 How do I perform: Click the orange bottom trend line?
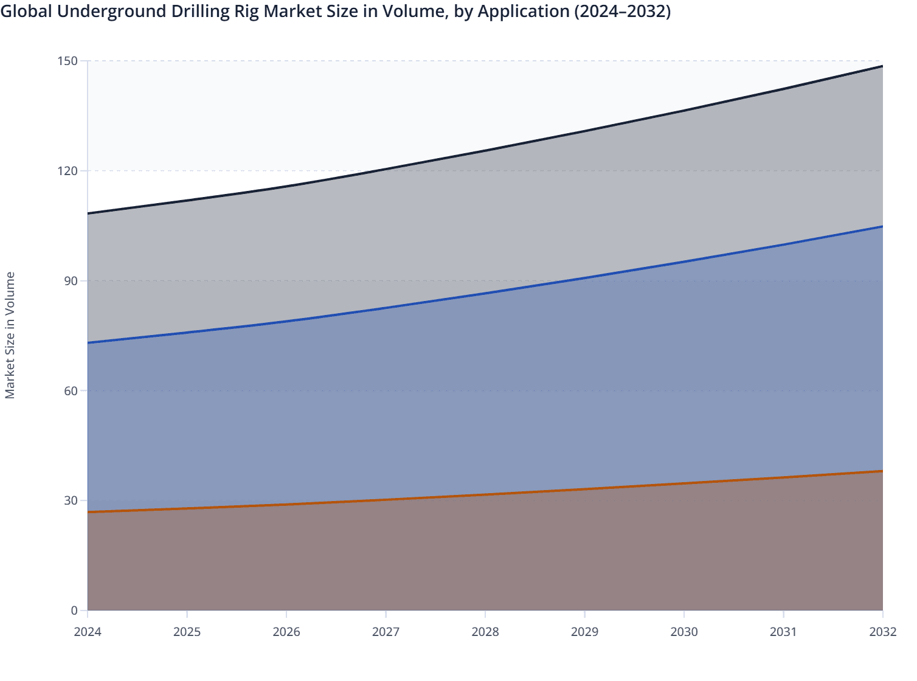click(x=486, y=495)
